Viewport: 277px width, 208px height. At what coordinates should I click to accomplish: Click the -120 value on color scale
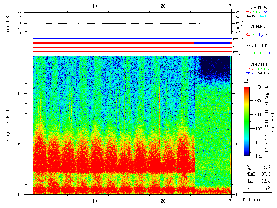coord(258,156)
